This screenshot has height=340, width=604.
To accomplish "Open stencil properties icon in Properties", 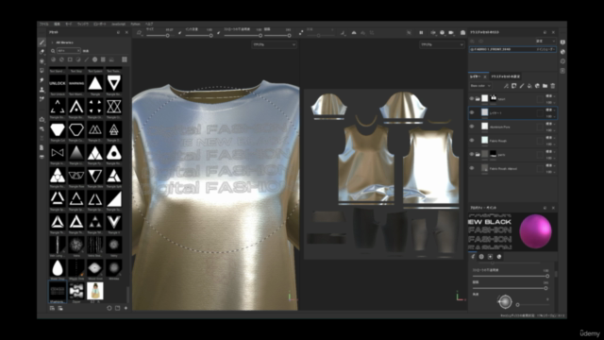I will 491,257.
